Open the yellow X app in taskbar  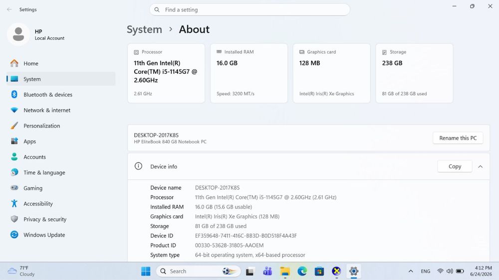tap(336, 271)
